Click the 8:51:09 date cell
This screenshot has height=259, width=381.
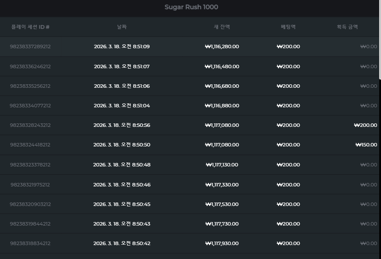(122, 46)
